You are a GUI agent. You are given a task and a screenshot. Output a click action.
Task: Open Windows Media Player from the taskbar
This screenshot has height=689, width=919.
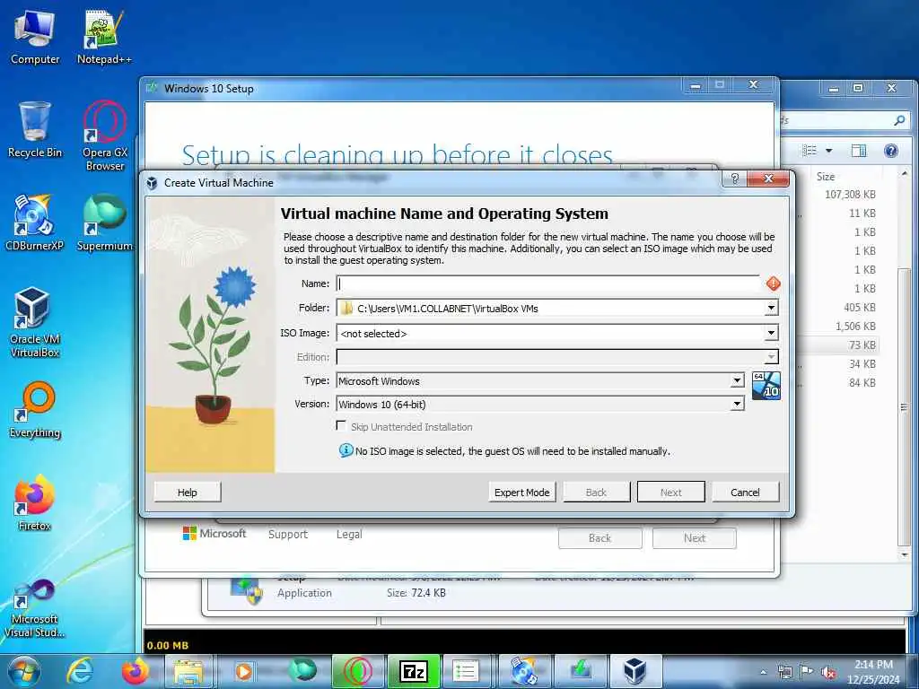[x=244, y=671]
